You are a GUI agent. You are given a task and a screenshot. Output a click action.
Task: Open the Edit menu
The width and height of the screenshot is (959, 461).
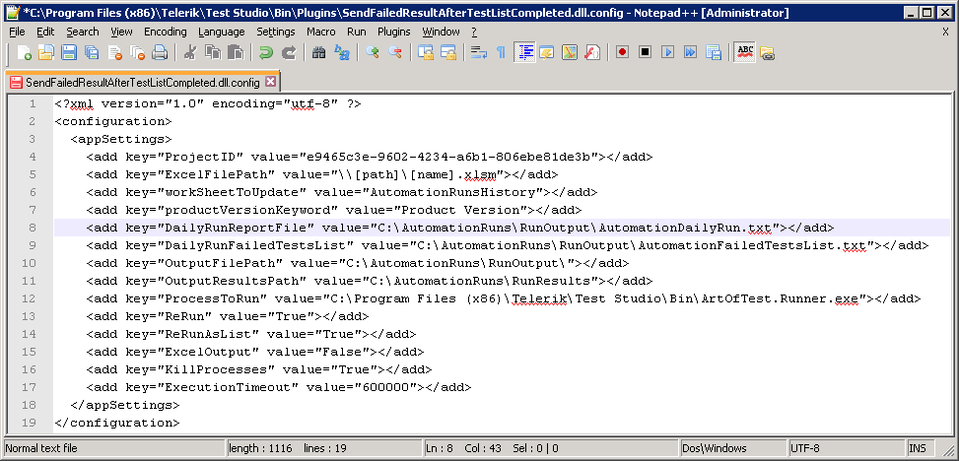pyautogui.click(x=45, y=32)
